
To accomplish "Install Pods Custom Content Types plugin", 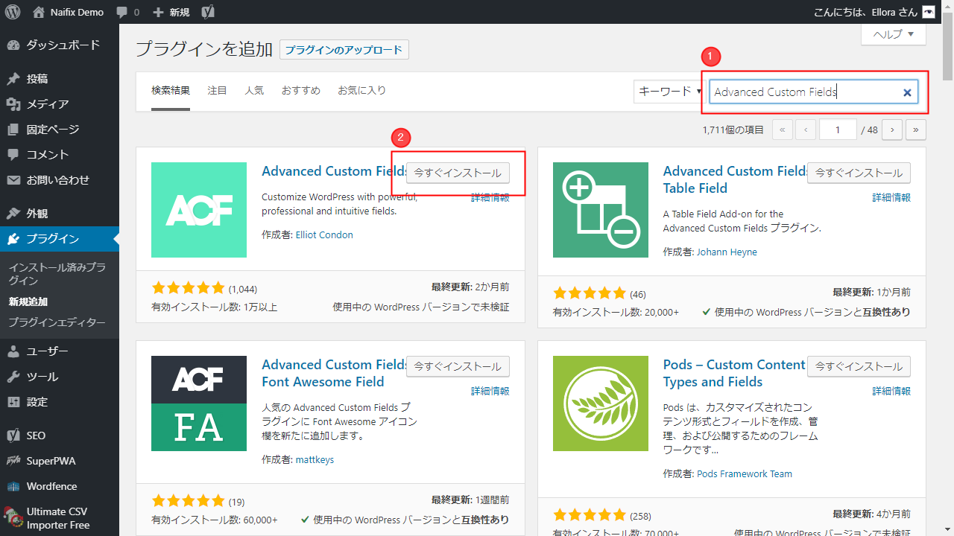I will tap(859, 366).
